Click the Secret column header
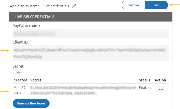The height and width of the screenshot is (109, 180). click(x=36, y=80)
